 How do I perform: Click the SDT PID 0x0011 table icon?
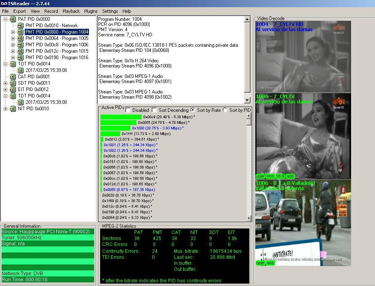(13, 83)
